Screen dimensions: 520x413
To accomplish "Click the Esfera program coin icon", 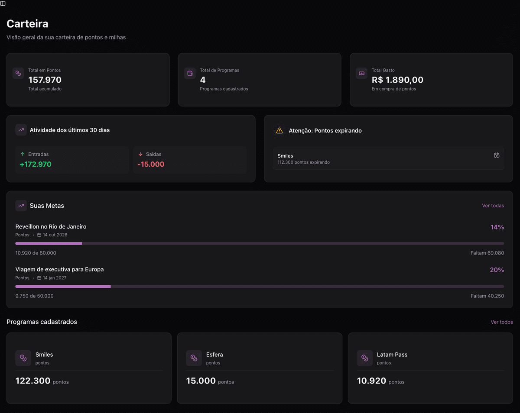I will pos(194,358).
